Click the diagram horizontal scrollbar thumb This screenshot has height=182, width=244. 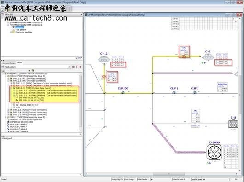tap(169, 174)
